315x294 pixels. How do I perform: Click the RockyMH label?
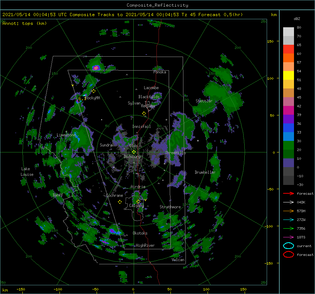click(92, 98)
